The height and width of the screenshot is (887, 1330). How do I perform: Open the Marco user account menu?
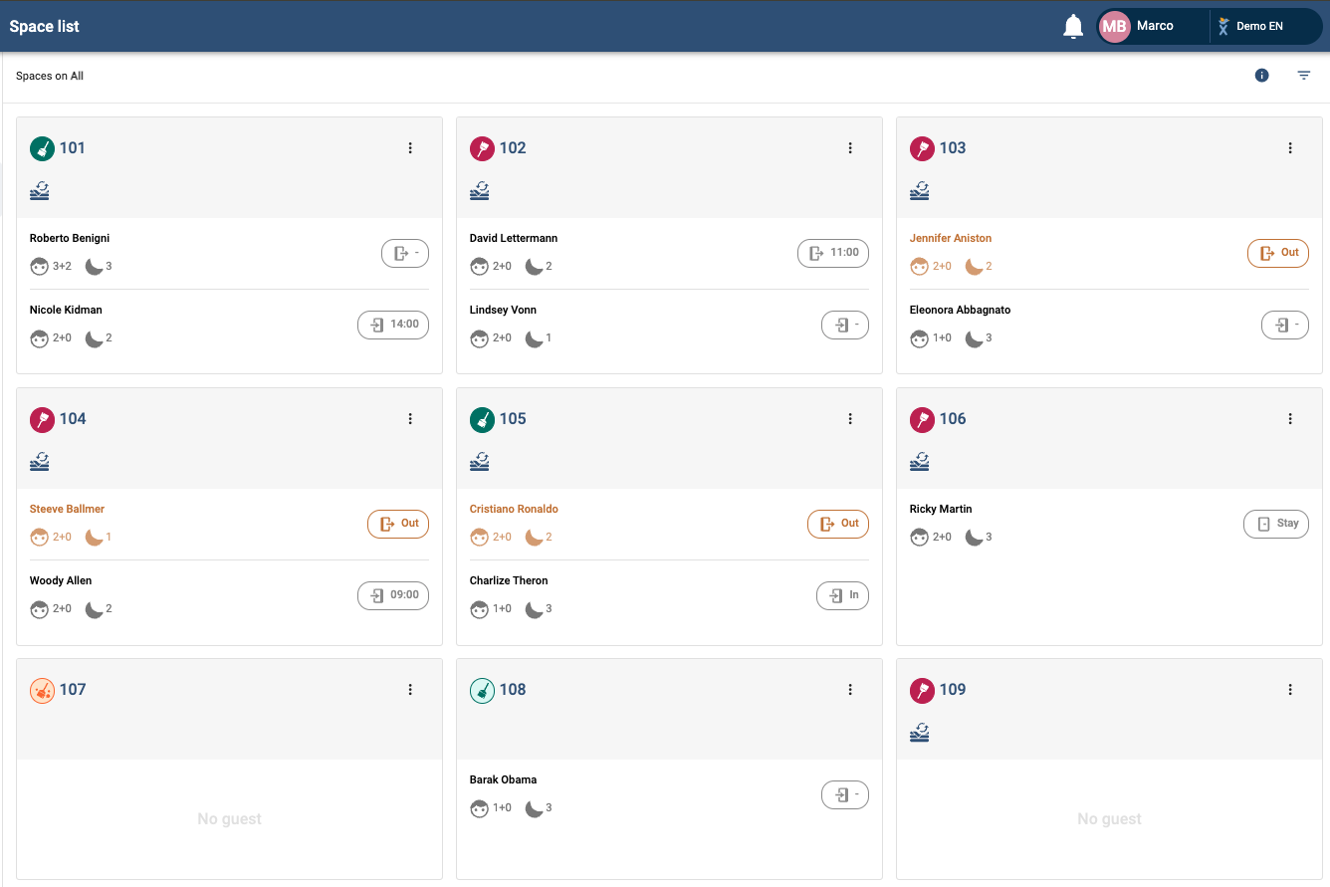1155,27
